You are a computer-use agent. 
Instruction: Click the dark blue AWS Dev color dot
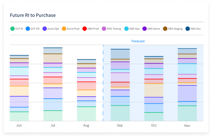tap(188, 29)
